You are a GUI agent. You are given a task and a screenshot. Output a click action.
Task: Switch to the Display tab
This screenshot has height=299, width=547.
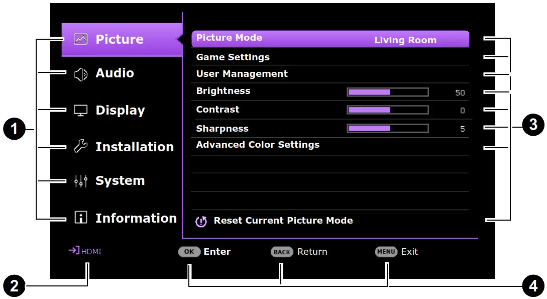pyautogui.click(x=120, y=110)
